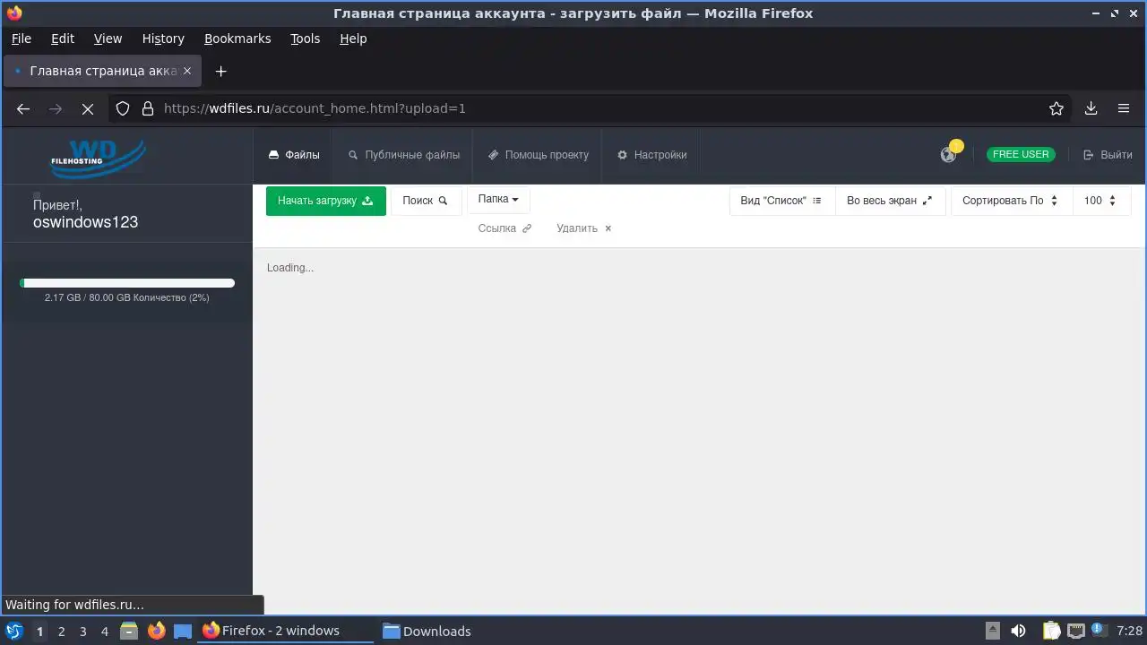Click the removable media tray icon
The width and height of the screenshot is (1147, 645).
click(993, 631)
